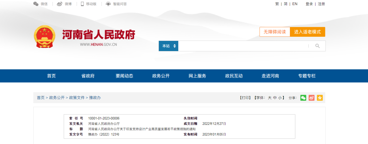The height and width of the screenshot is (144, 368).
Task: Open the smart Q&A headset icon
Action: click(x=108, y=4)
